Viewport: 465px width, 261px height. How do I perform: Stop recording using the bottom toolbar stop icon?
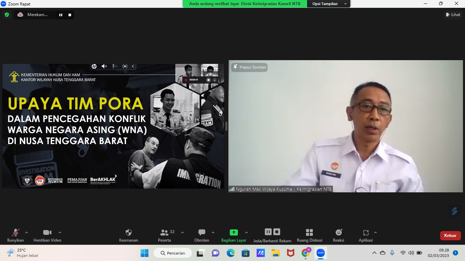click(x=277, y=232)
